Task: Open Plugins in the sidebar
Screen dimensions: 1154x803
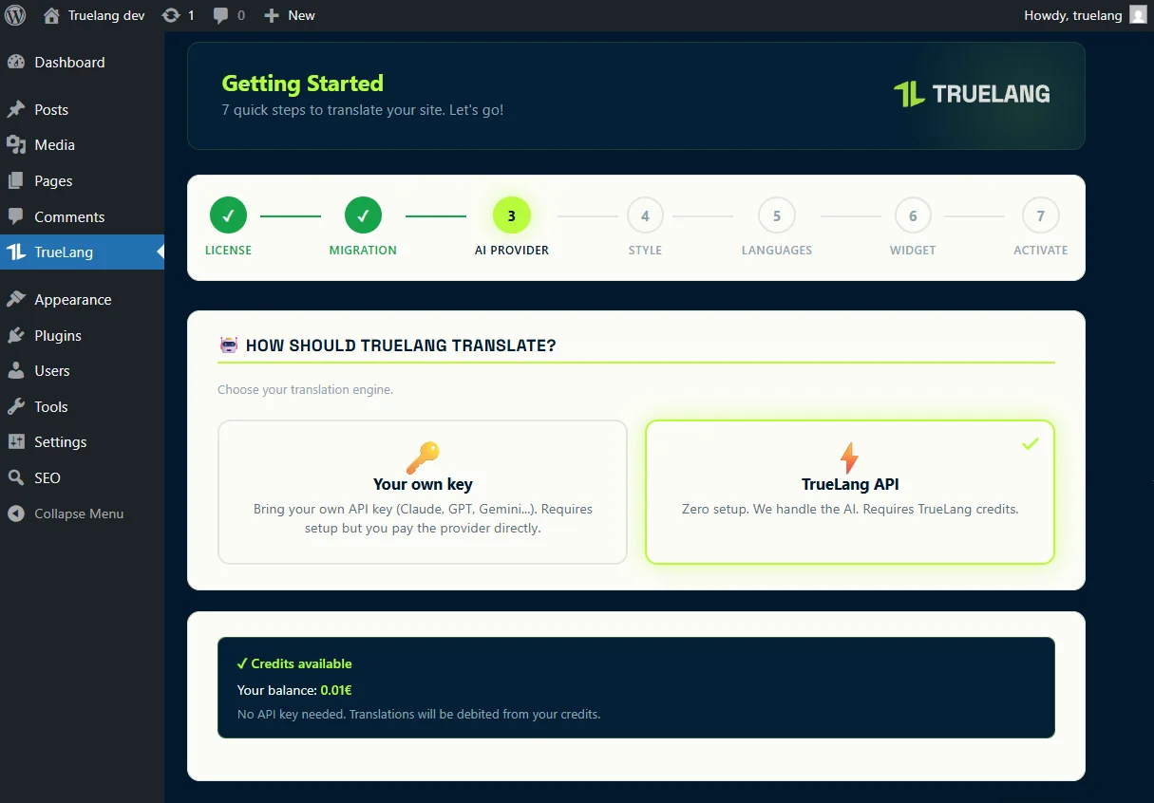Action: [57, 336]
